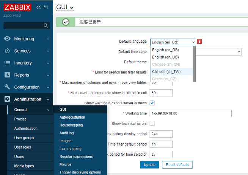
Task: Click disabled Czech (cs_CZ) option
Action: point(171,79)
